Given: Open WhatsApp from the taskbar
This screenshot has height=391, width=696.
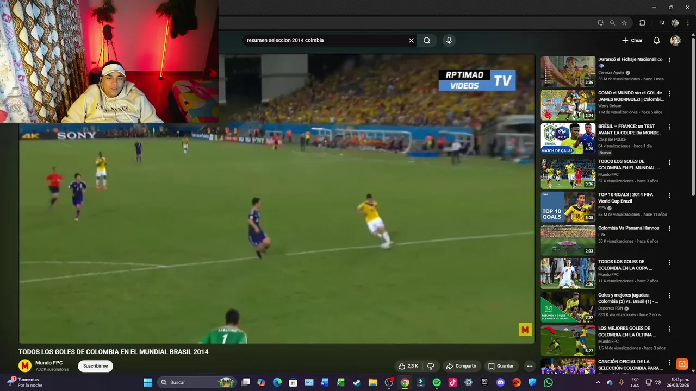Looking at the screenshot, I should pyautogui.click(x=548, y=382).
